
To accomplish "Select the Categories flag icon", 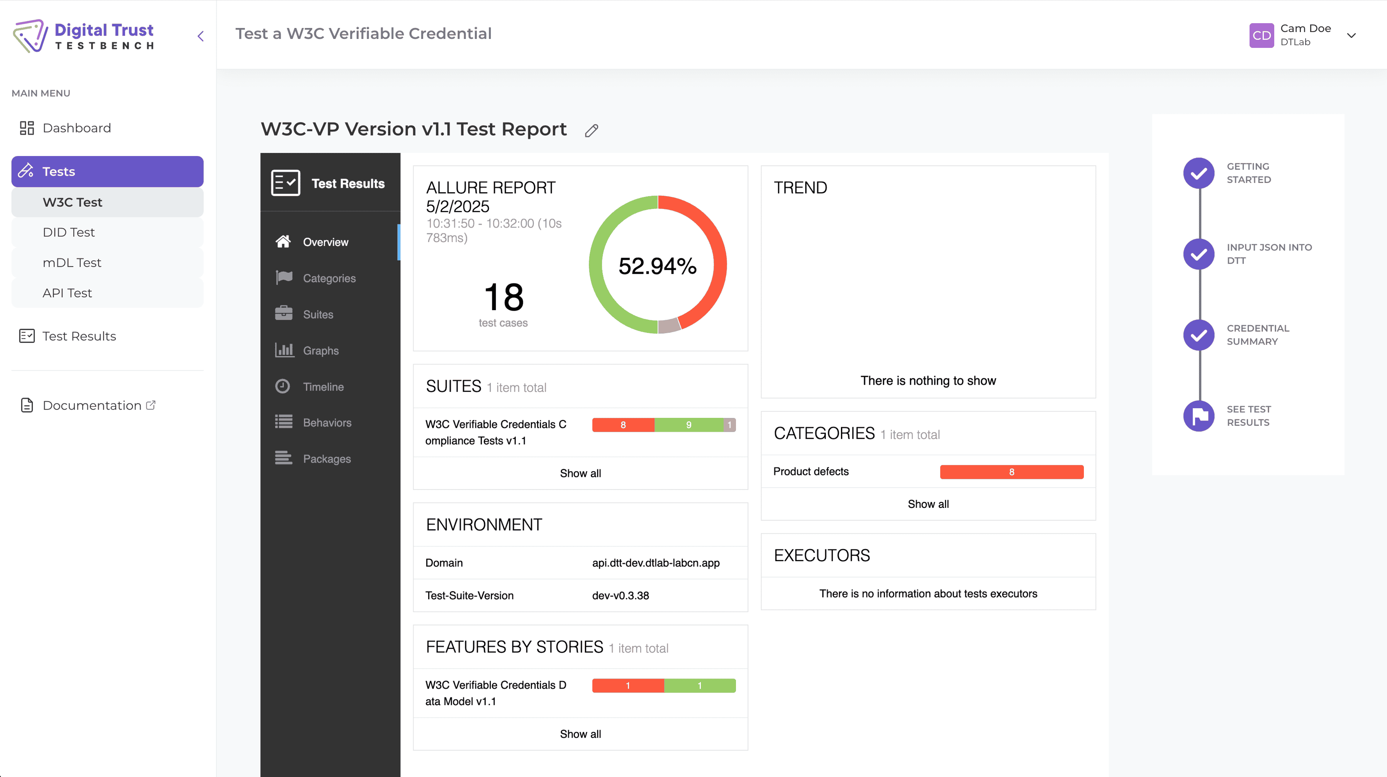I will coord(284,278).
